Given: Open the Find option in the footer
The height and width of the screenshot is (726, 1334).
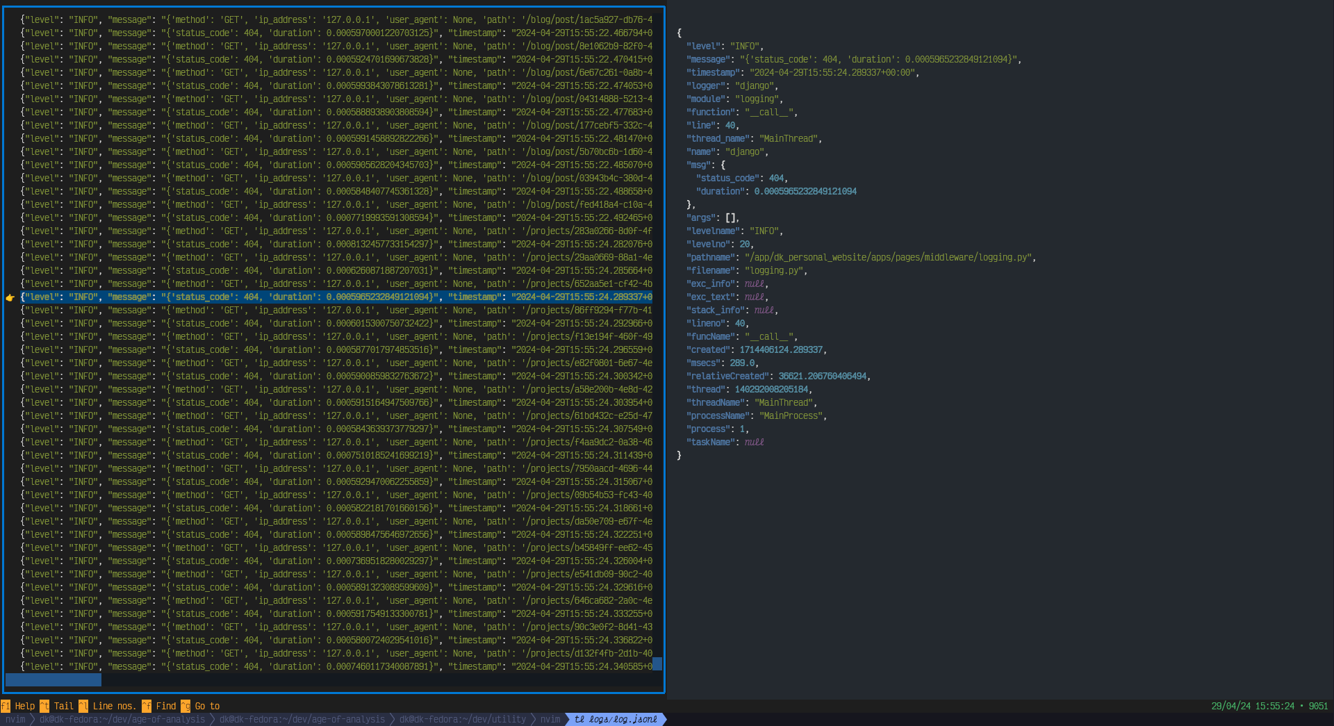Looking at the screenshot, I should point(166,706).
